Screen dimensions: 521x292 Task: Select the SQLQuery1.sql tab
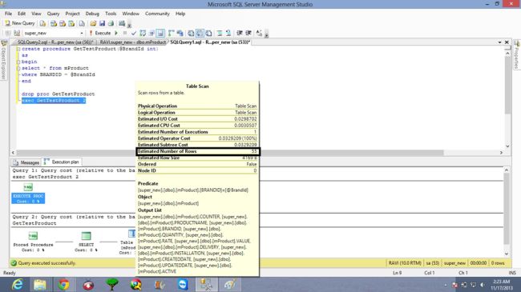point(210,42)
